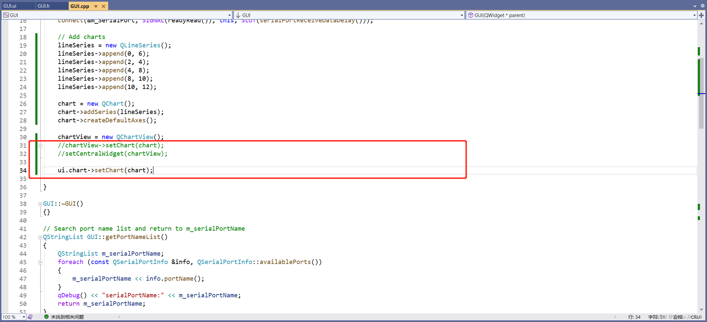Screen dimensions: 707x322
Task: Place cursor on line 34 ui.chart->setChart(chart);
Action: [105, 170]
